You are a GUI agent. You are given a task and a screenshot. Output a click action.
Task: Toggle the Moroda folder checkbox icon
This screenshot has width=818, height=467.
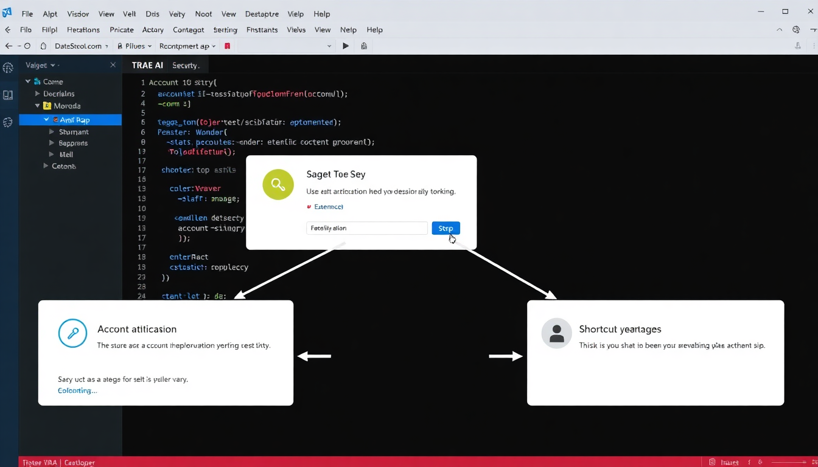pos(47,105)
